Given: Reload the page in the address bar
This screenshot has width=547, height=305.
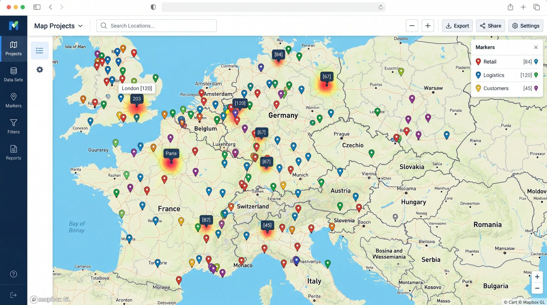Looking at the screenshot, I should pyautogui.click(x=381, y=7).
